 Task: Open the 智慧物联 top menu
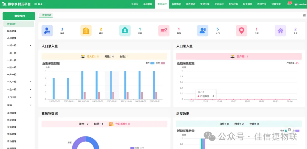(x=176, y=4)
